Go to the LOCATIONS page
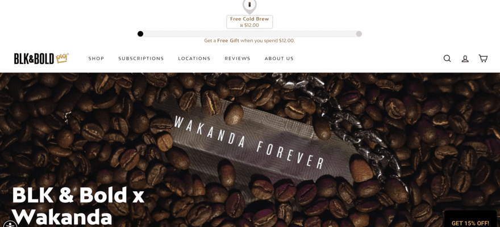This screenshot has height=227, width=500. pyautogui.click(x=194, y=58)
